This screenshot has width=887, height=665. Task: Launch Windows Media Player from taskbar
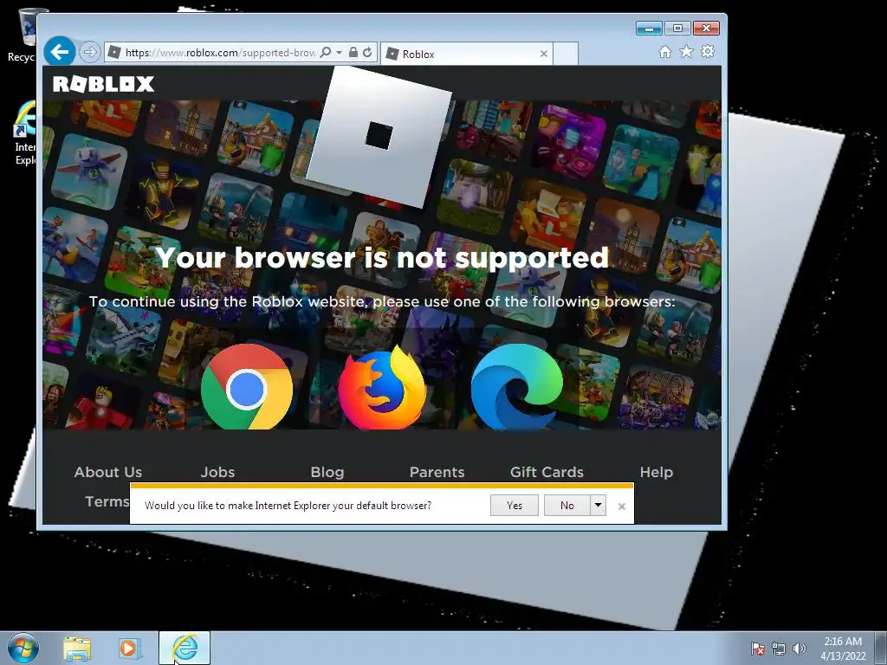coord(130,649)
